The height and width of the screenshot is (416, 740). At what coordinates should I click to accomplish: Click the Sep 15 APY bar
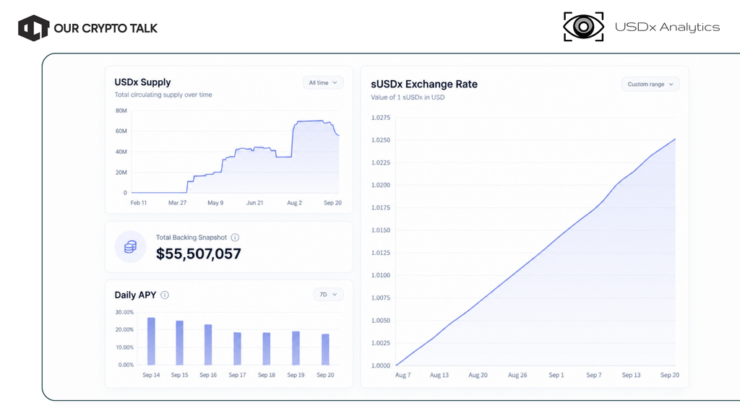coord(179,343)
